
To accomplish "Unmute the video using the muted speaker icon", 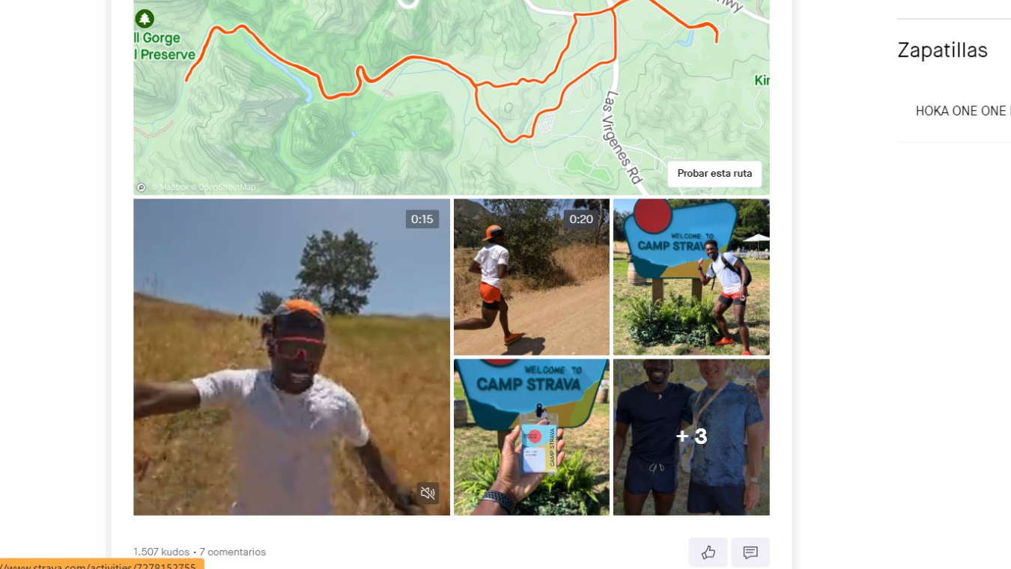I will pos(428,493).
